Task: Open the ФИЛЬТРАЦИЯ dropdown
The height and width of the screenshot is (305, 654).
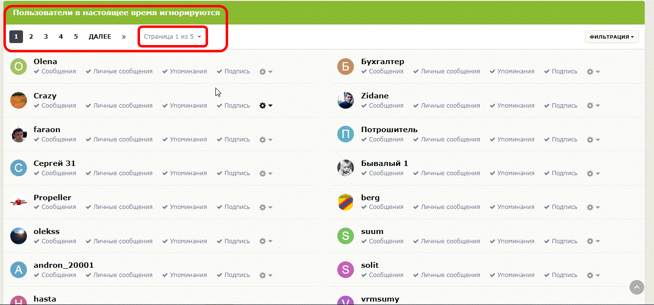Action: (x=612, y=37)
